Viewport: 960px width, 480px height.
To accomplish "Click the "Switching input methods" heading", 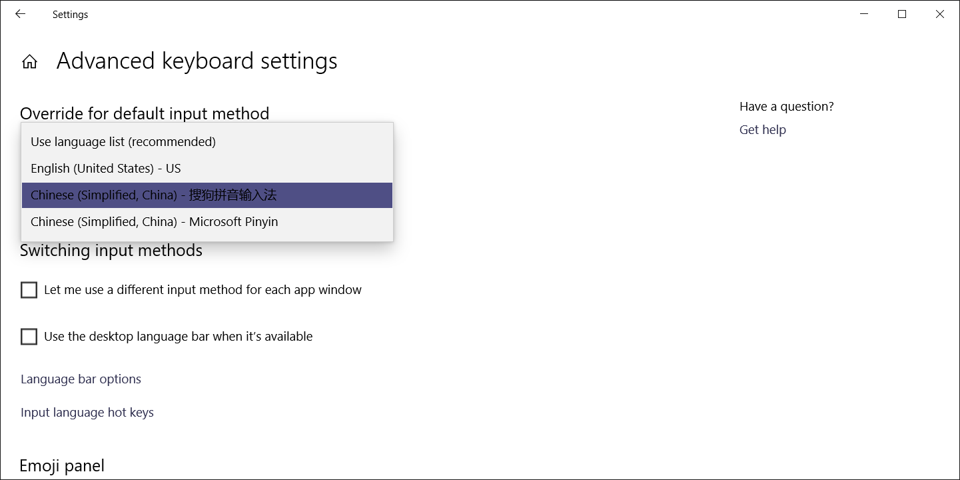I will pyautogui.click(x=111, y=251).
